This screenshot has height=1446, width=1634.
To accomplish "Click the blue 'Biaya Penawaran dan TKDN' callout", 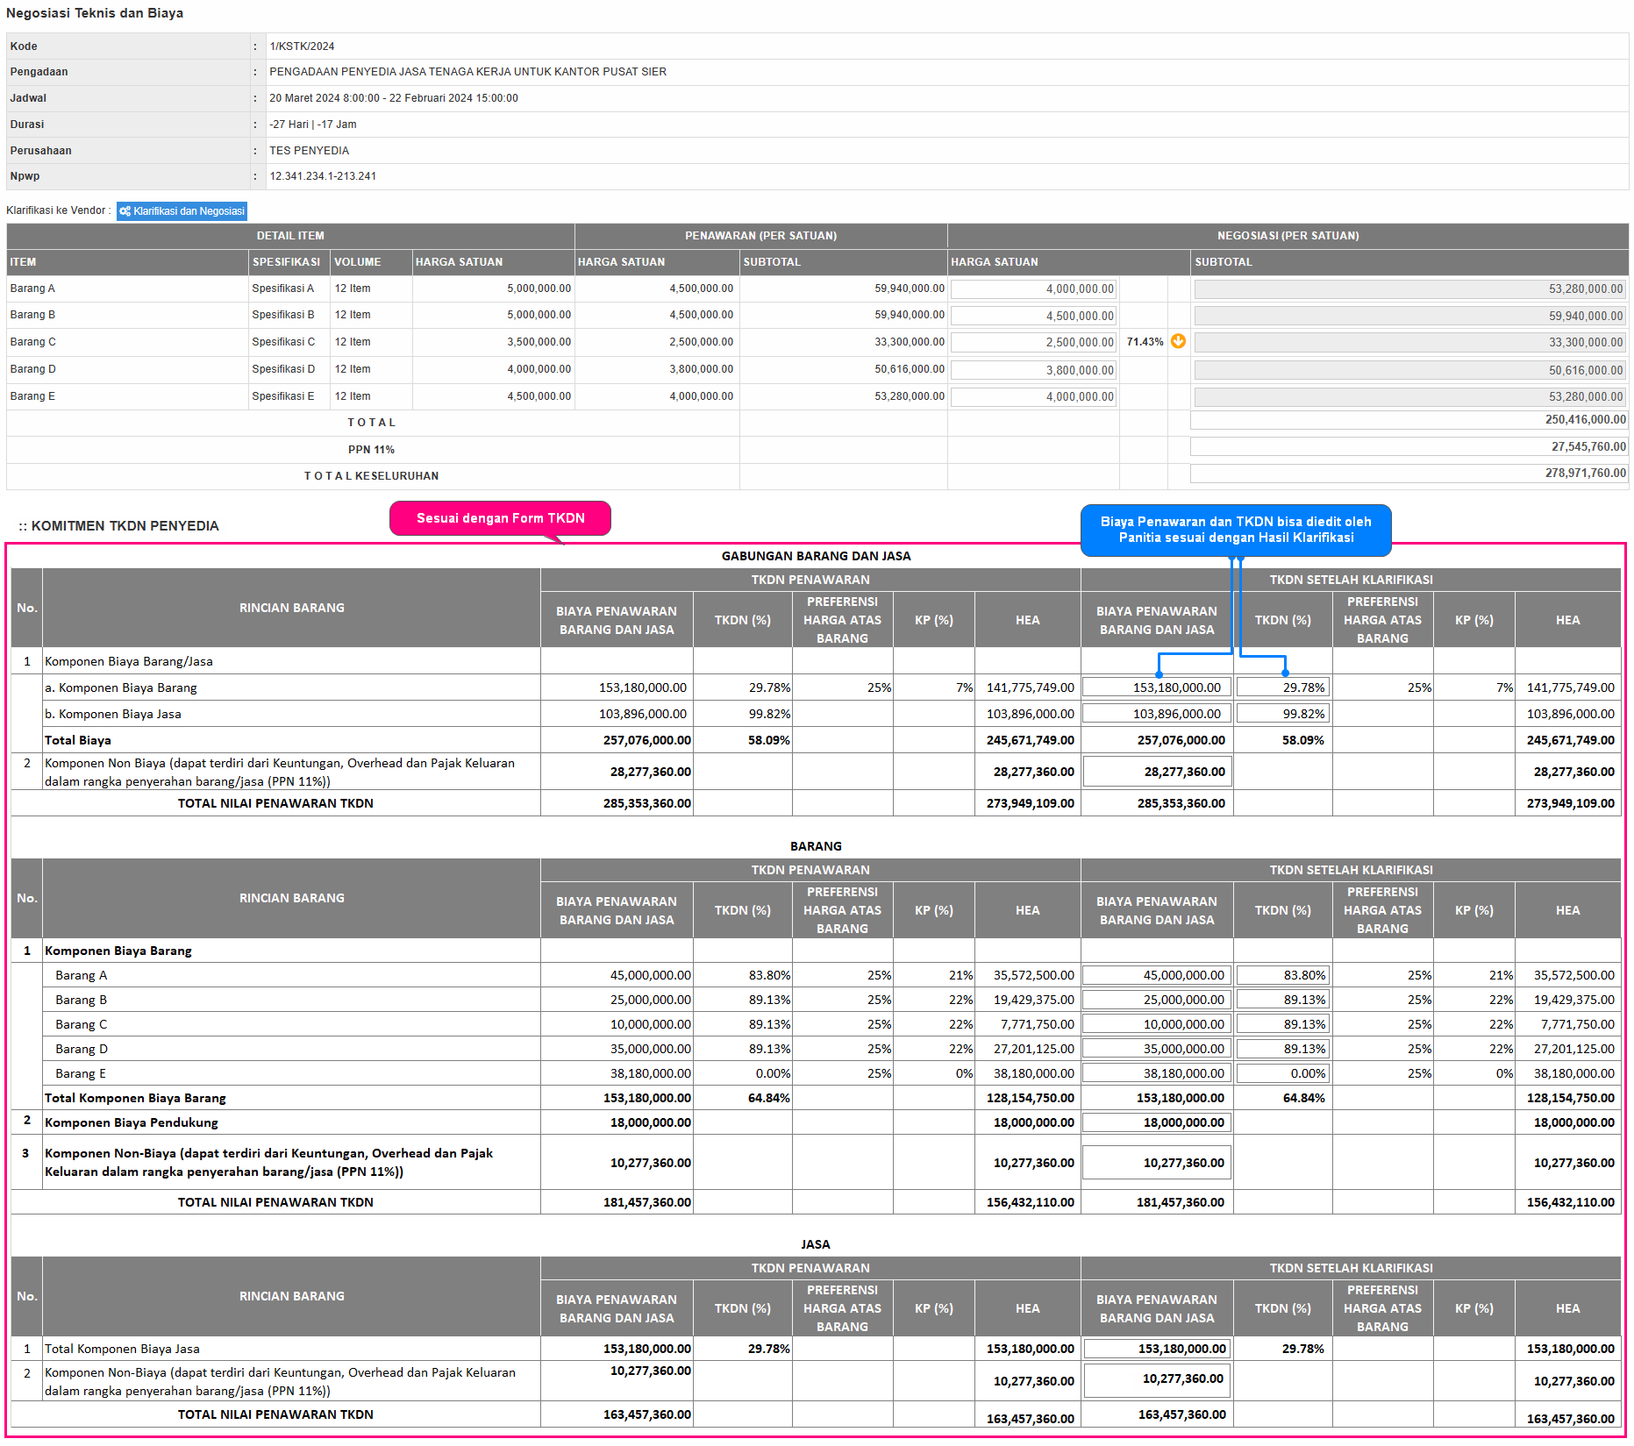I will [1235, 530].
